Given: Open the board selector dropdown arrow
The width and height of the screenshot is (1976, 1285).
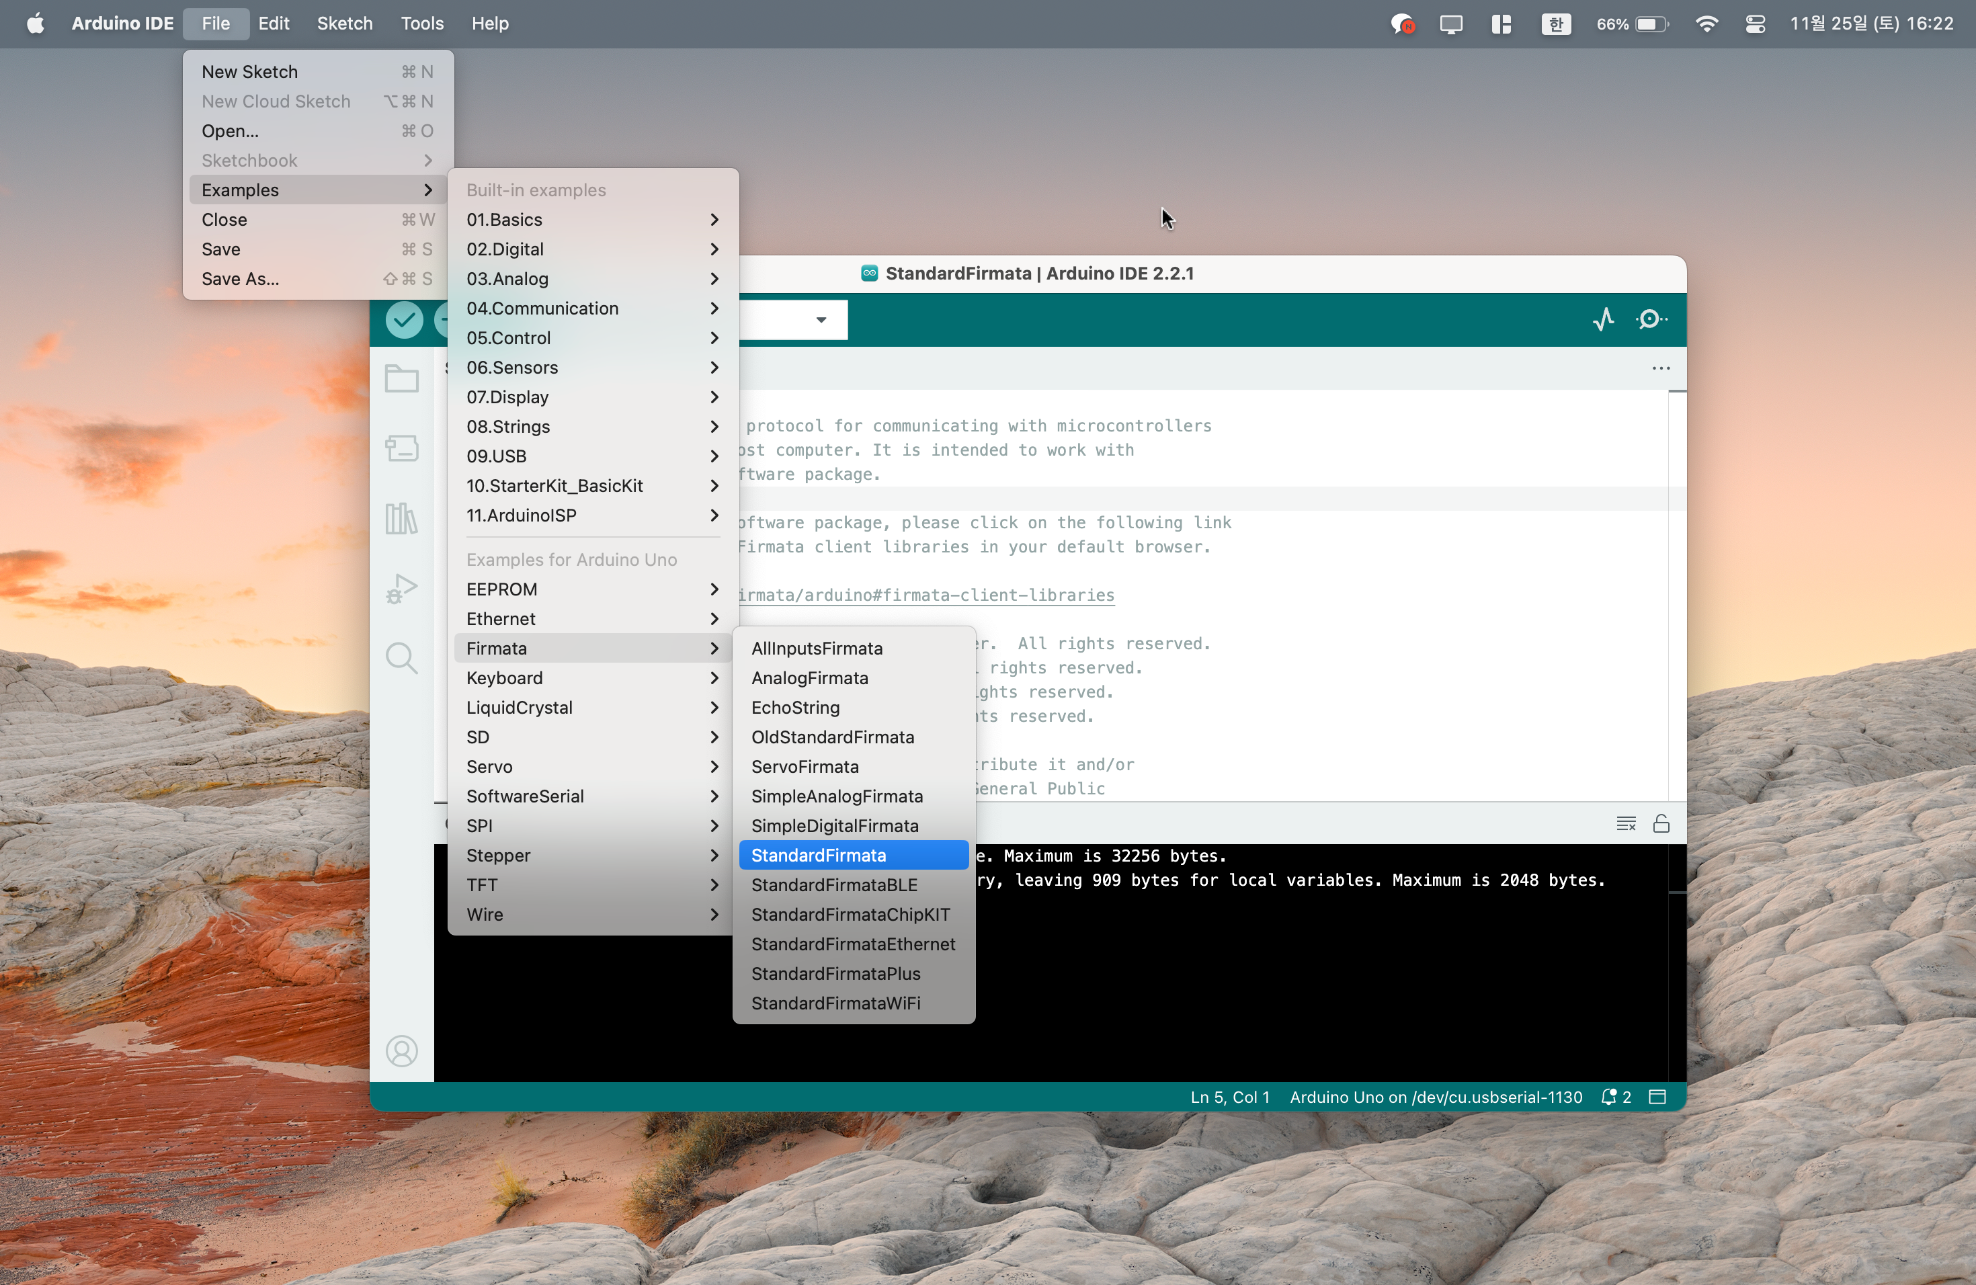Looking at the screenshot, I should pyautogui.click(x=820, y=320).
